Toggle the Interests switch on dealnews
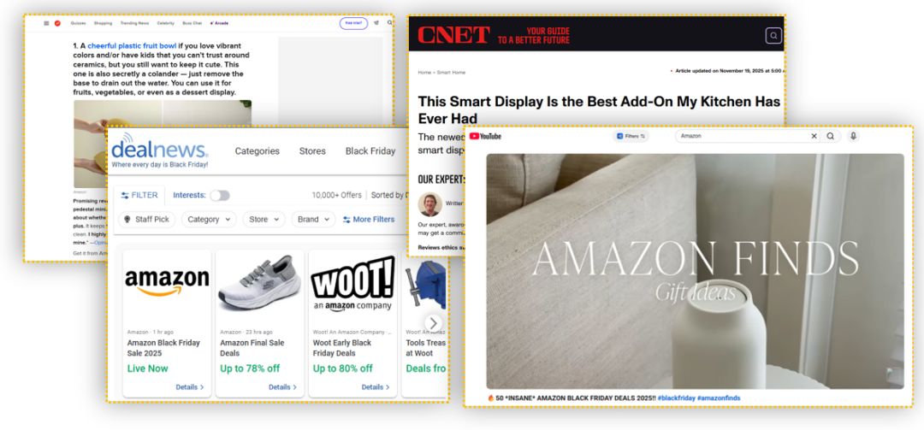 pos(220,195)
